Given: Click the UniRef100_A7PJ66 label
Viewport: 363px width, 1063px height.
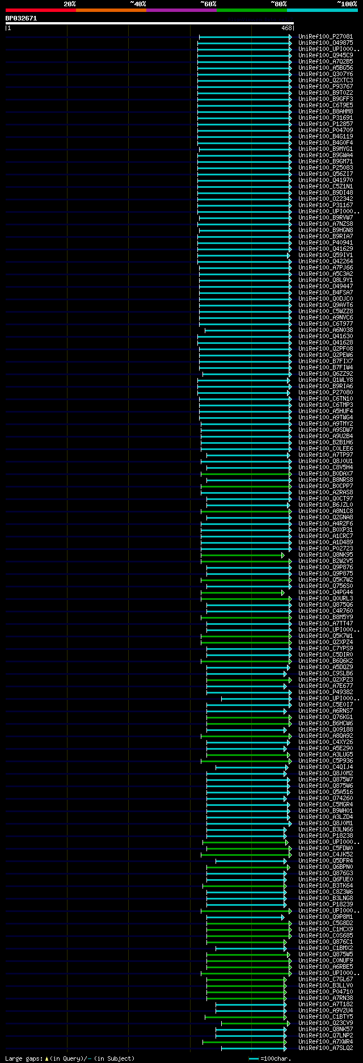Looking at the screenshot, I should coord(326,268).
